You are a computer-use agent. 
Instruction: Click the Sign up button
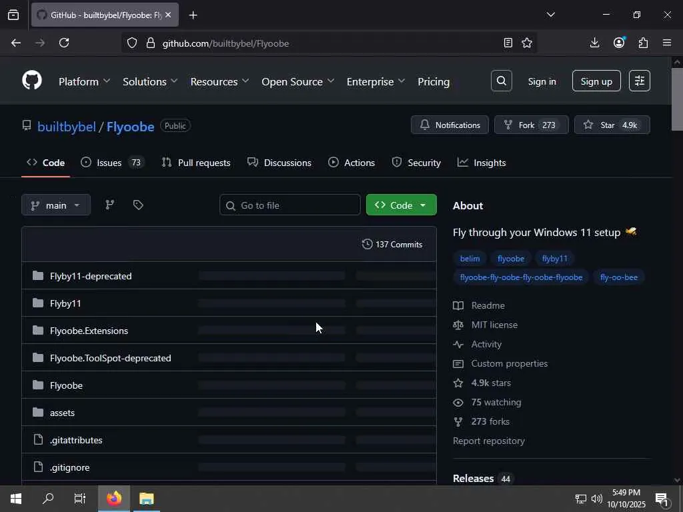[596, 81]
